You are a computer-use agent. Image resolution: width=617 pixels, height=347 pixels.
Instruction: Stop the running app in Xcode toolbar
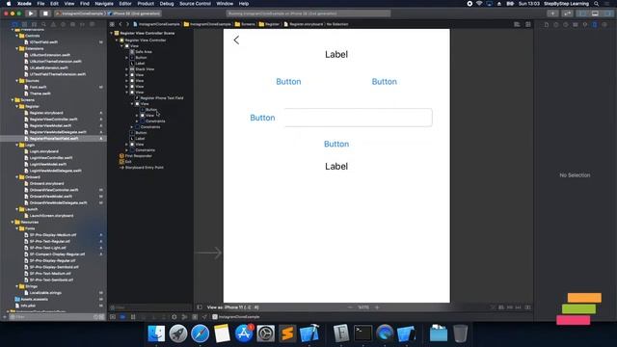(45, 13)
